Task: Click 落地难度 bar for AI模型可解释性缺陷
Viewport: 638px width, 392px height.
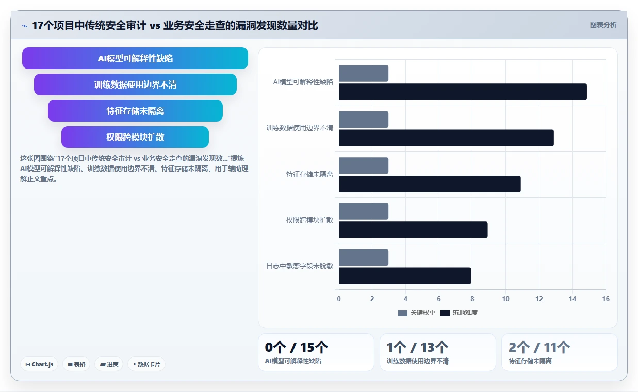Action: 463,92
